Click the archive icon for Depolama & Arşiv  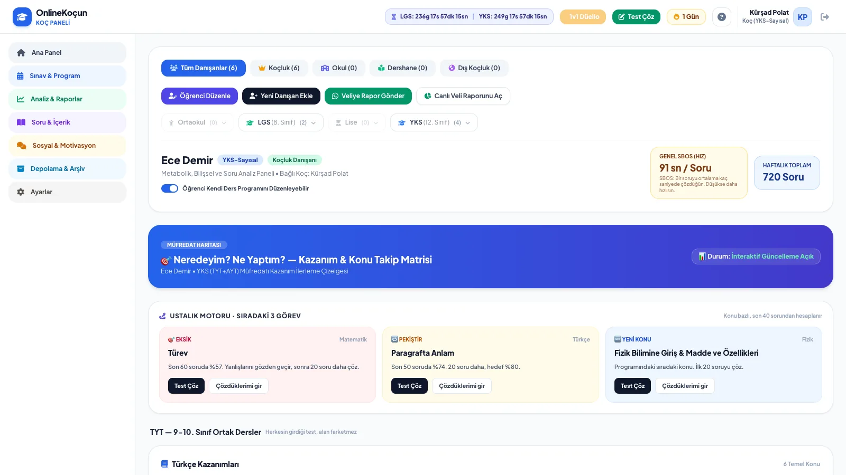pyautogui.click(x=21, y=169)
